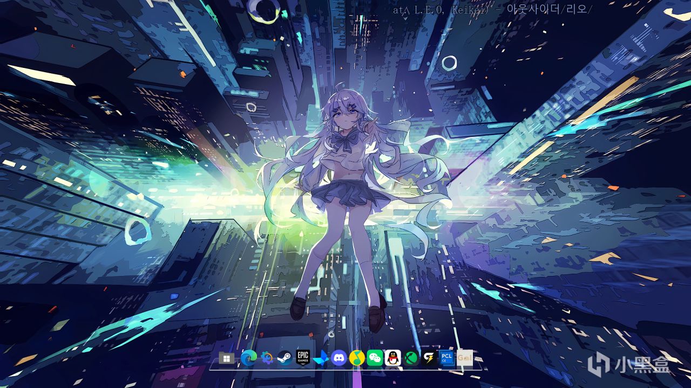The height and width of the screenshot is (388, 691).
Task: Launch Steam from the dock
Action: coord(284,358)
